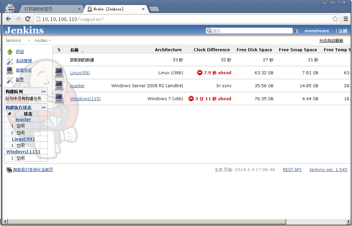Click the system management tools icon
Image resolution: width=352 pixels, height=226 pixels.
click(x=10, y=61)
